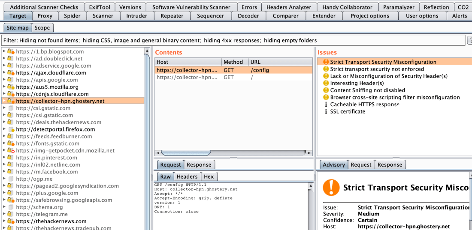The height and width of the screenshot is (230, 472).
Task: Open the Repeater tab
Action: tap(172, 16)
